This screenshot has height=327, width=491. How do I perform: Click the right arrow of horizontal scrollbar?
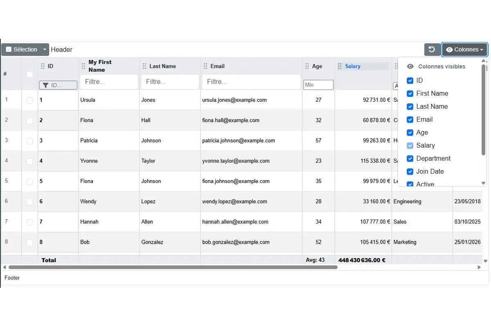pos(479,267)
